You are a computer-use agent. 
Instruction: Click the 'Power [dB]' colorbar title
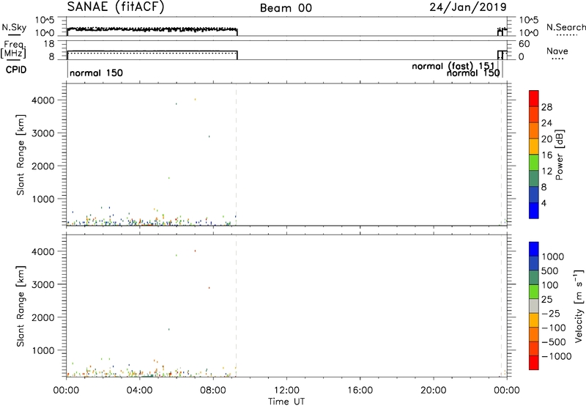tap(560, 155)
